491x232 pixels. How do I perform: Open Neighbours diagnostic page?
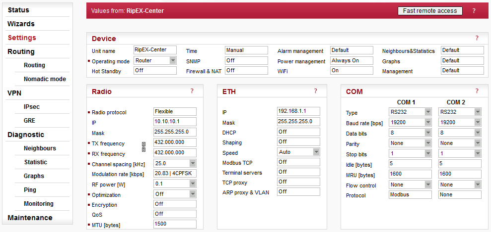pyautogui.click(x=40, y=148)
